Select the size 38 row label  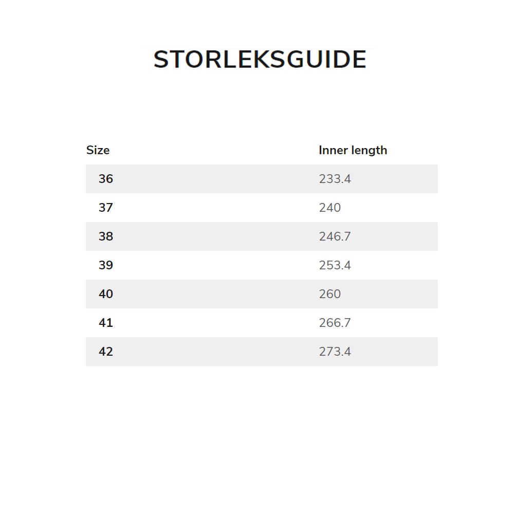pos(106,236)
